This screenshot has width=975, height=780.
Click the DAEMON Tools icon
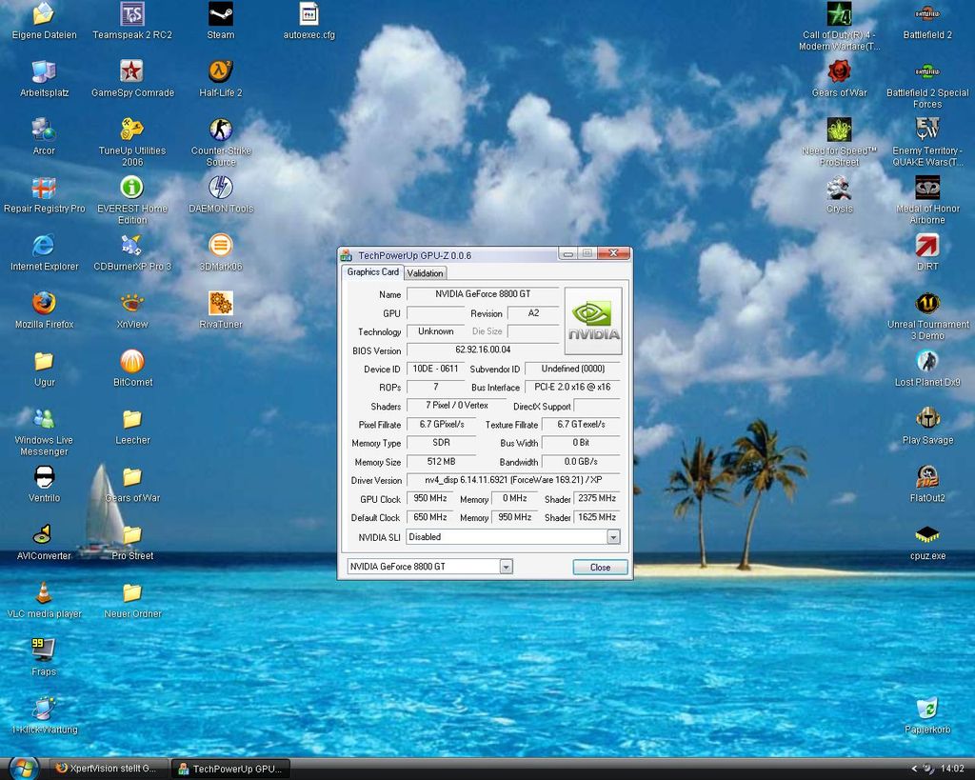[221, 188]
